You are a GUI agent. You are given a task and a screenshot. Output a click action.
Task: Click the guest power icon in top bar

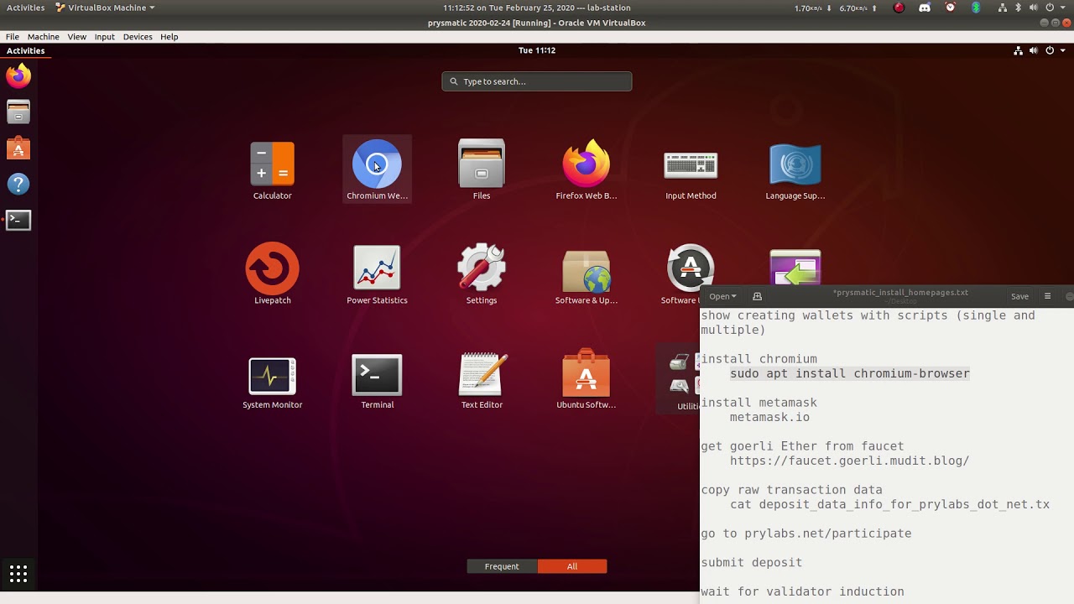pyautogui.click(x=1049, y=50)
